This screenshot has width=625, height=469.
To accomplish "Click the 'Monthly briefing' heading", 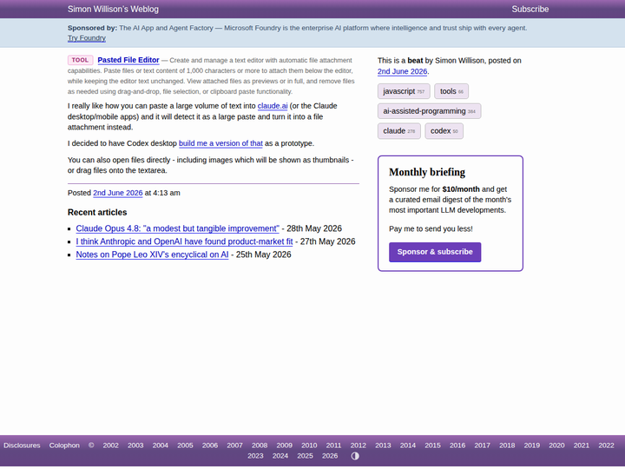I will coord(427,172).
